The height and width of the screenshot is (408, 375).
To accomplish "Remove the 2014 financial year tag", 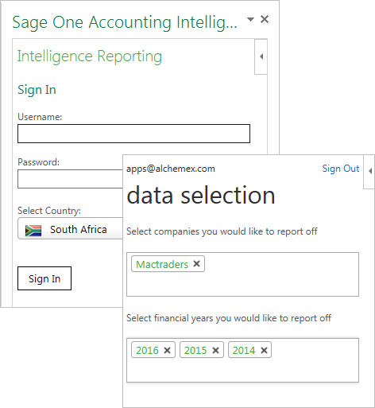I will tap(264, 350).
